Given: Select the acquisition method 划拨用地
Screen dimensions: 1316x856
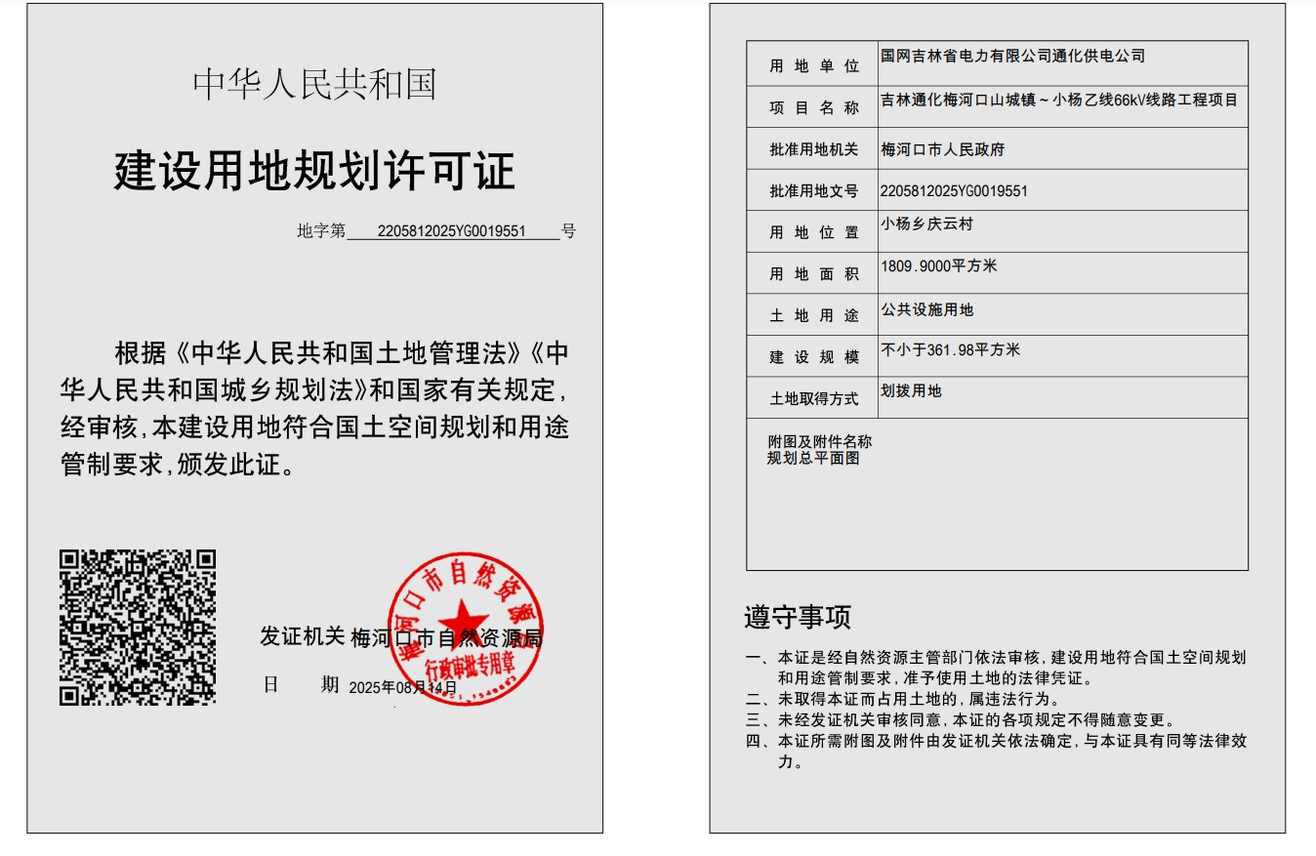Looking at the screenshot, I should pyautogui.click(x=911, y=390).
